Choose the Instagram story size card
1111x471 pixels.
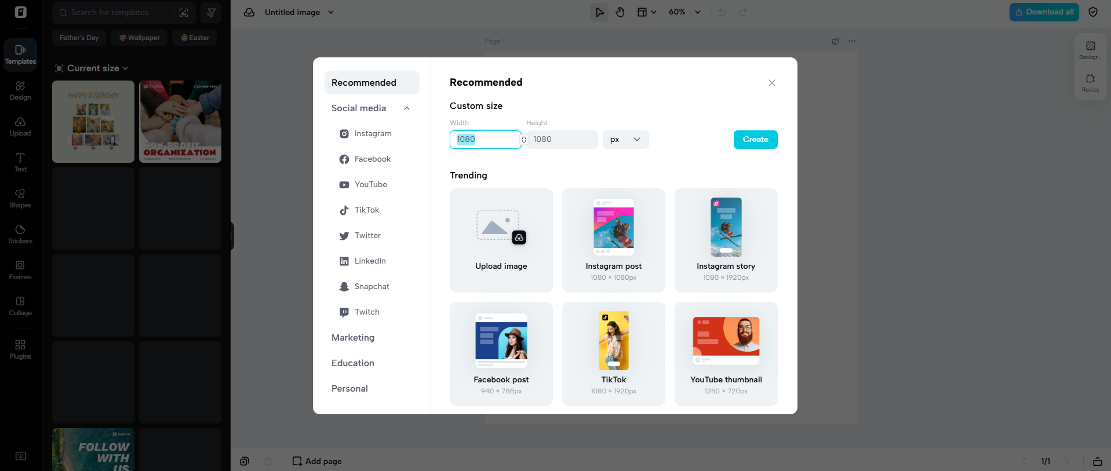pyautogui.click(x=726, y=240)
